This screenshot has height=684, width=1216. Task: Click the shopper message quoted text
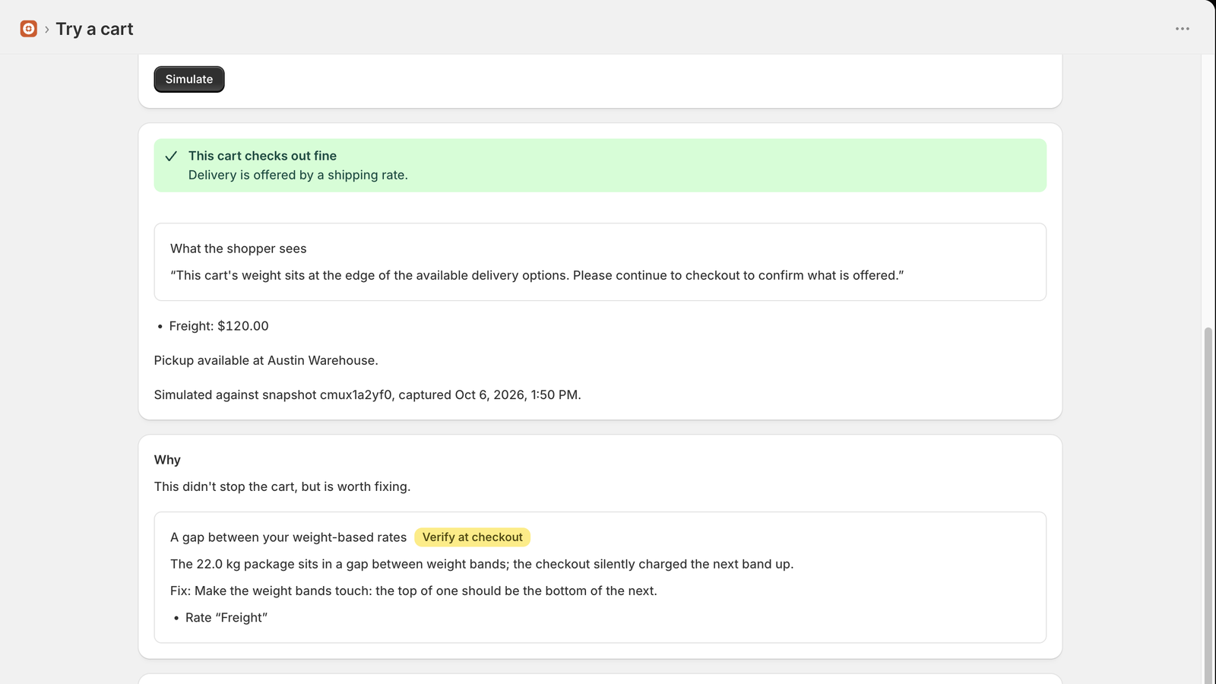537,275
